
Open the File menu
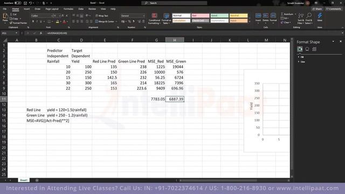click(x=5, y=9)
